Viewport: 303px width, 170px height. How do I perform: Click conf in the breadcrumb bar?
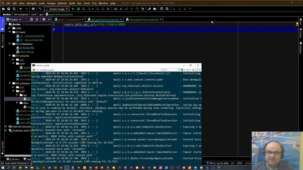click(34, 14)
